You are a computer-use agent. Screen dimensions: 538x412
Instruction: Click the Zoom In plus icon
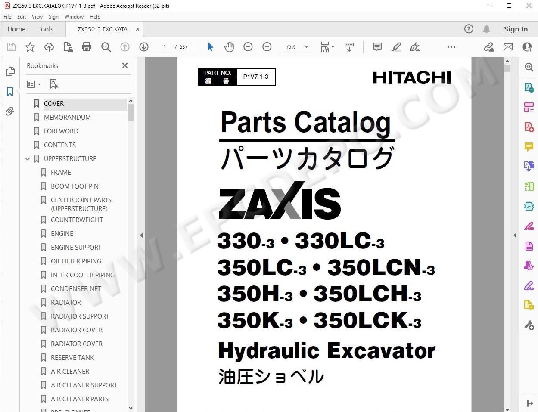267,47
